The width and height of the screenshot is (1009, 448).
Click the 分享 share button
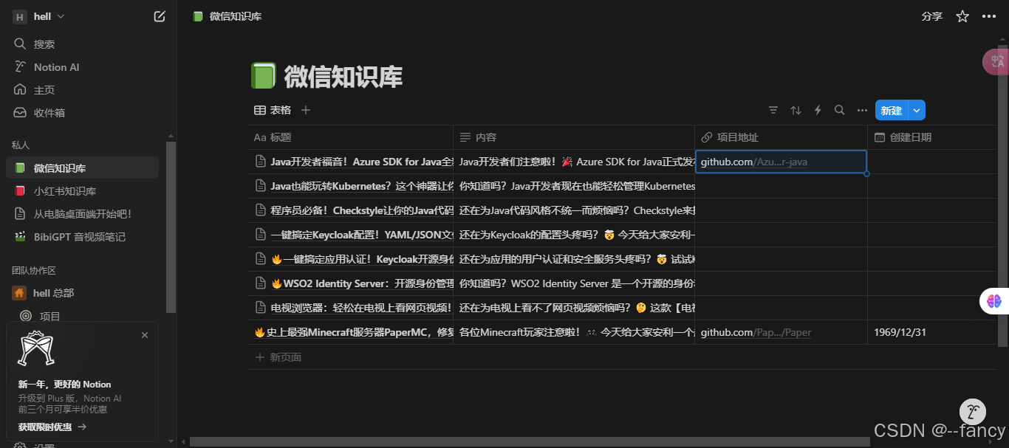[x=932, y=16]
